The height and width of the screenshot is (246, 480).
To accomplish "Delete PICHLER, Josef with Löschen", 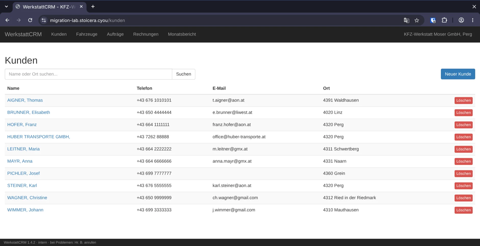I will pos(463,174).
